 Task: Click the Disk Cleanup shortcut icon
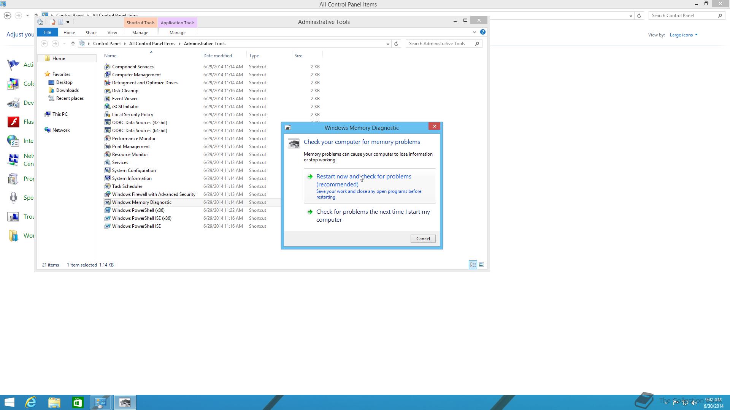pyautogui.click(x=107, y=91)
